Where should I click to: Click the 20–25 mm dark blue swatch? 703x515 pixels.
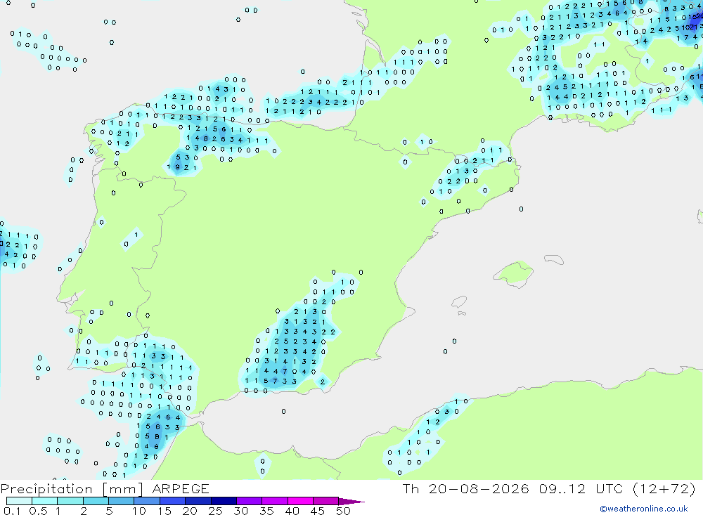198,501
